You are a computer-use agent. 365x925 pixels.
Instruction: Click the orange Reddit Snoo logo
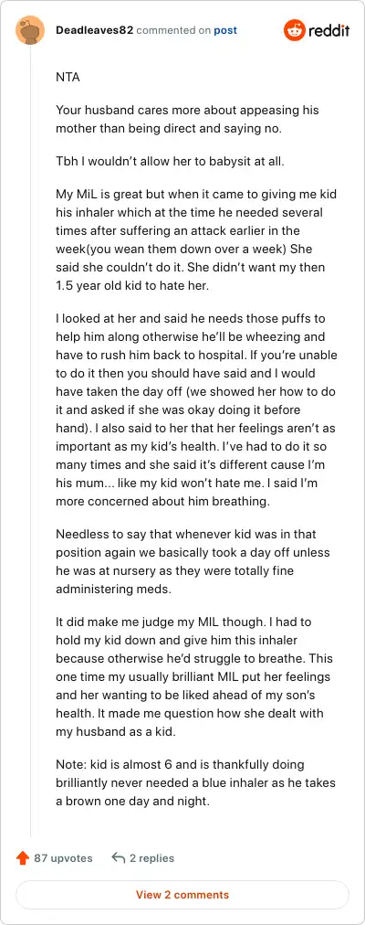(x=295, y=30)
